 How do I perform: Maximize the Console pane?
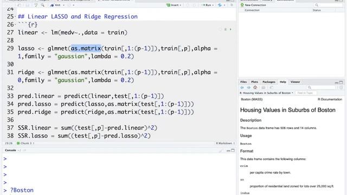(233, 151)
